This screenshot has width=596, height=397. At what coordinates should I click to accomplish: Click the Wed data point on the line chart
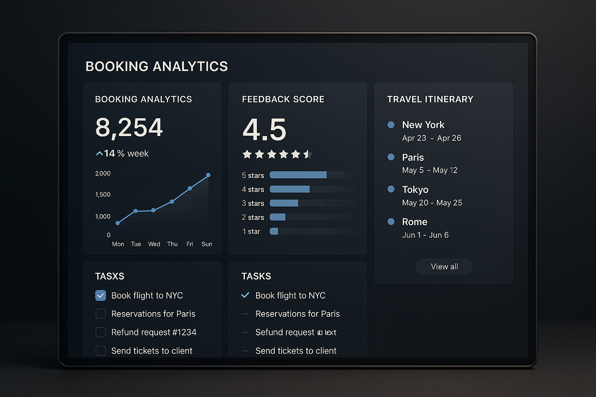(154, 210)
